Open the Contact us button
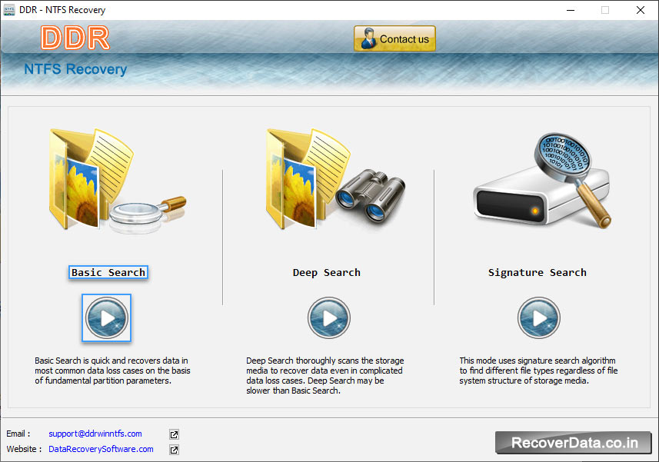659x462 pixels. click(x=394, y=38)
